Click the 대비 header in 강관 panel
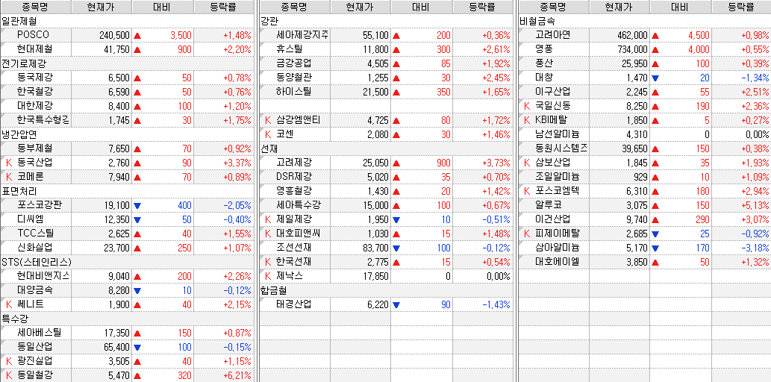Viewport: 771px width, 382px height. coord(422,7)
